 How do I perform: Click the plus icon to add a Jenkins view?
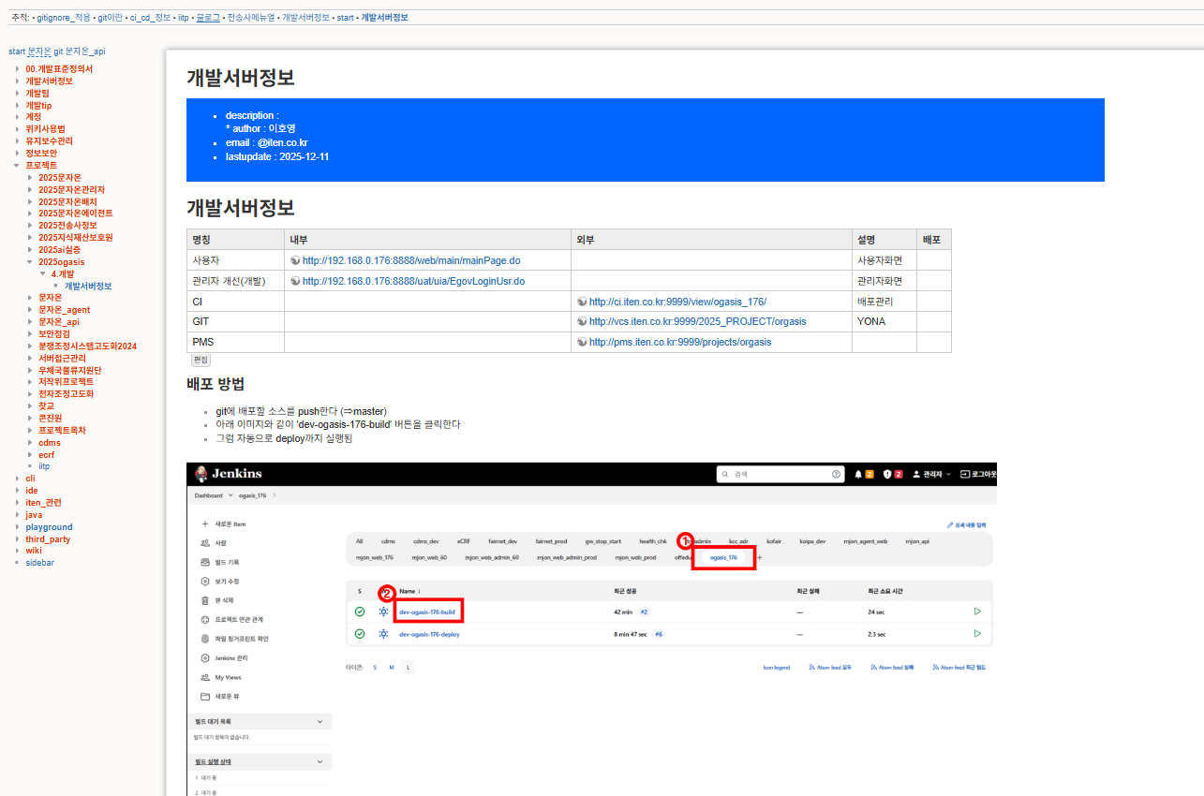click(x=760, y=557)
